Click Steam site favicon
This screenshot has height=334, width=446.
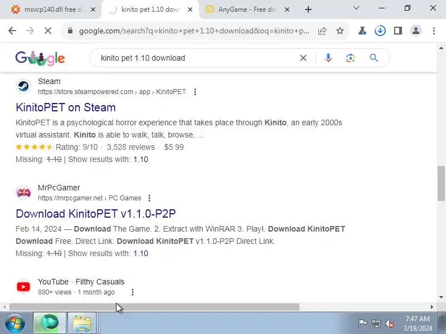(23, 86)
